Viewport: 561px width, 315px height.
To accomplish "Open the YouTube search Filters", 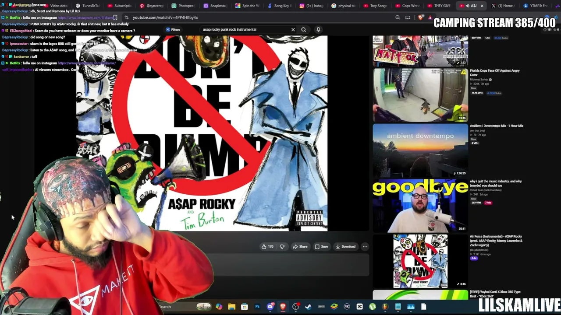I will tap(173, 30).
